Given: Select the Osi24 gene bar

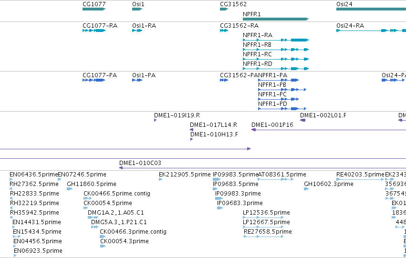Looking at the screenshot, I should pos(371,9).
